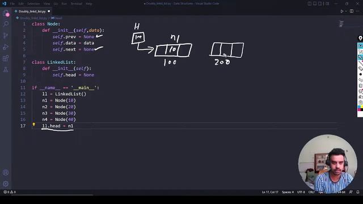Screen dimensions: 363x204
Task: Click the camera screenshot tool in drawing toolbar
Action: [x=360, y=97]
